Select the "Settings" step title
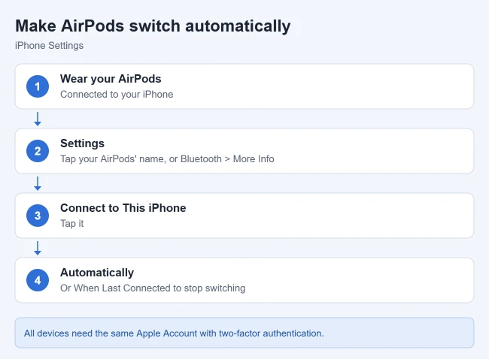The height and width of the screenshot is (359, 489). click(82, 143)
